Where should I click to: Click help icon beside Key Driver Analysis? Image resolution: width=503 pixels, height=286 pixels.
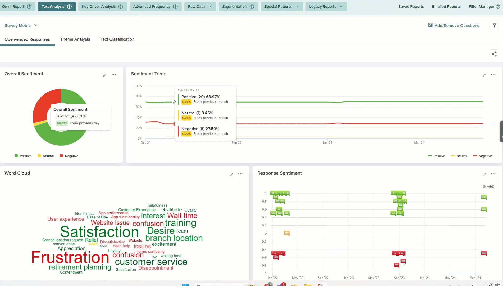click(x=121, y=7)
